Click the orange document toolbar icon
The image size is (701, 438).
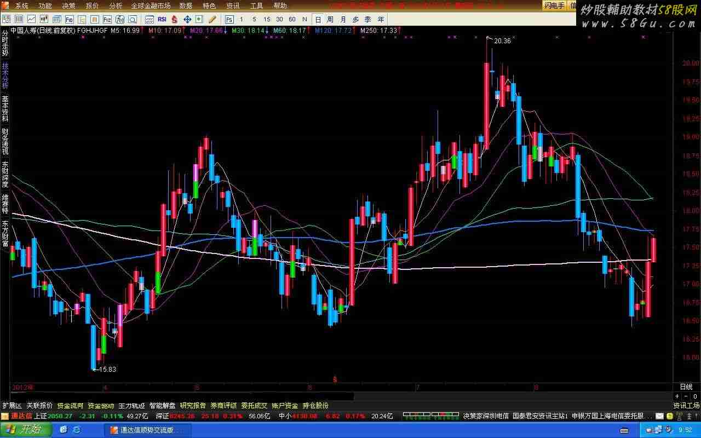pos(95,19)
